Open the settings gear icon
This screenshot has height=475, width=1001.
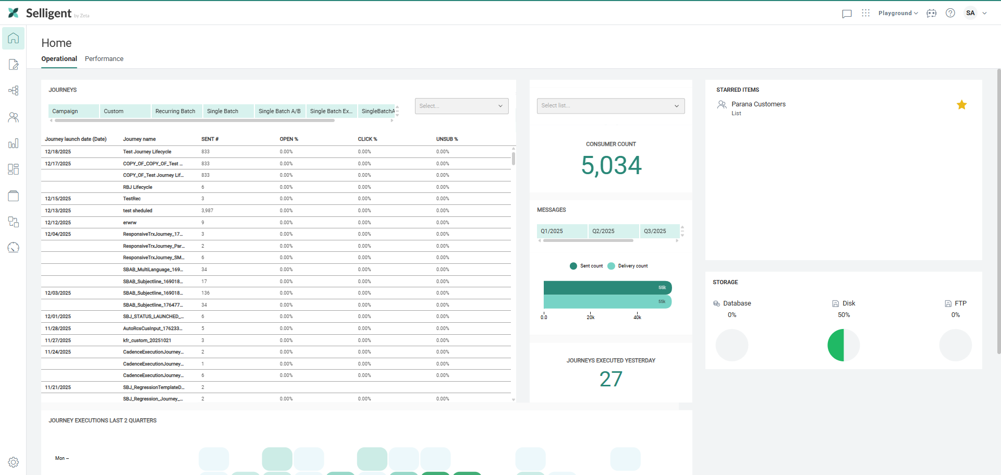click(14, 462)
